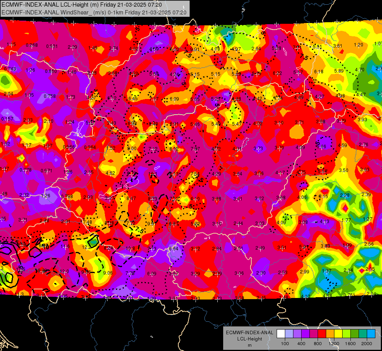Click the yellow swatch after the 1200 tick
Image resolution: width=382 pixels, height=351 pixels.
pos(338,334)
